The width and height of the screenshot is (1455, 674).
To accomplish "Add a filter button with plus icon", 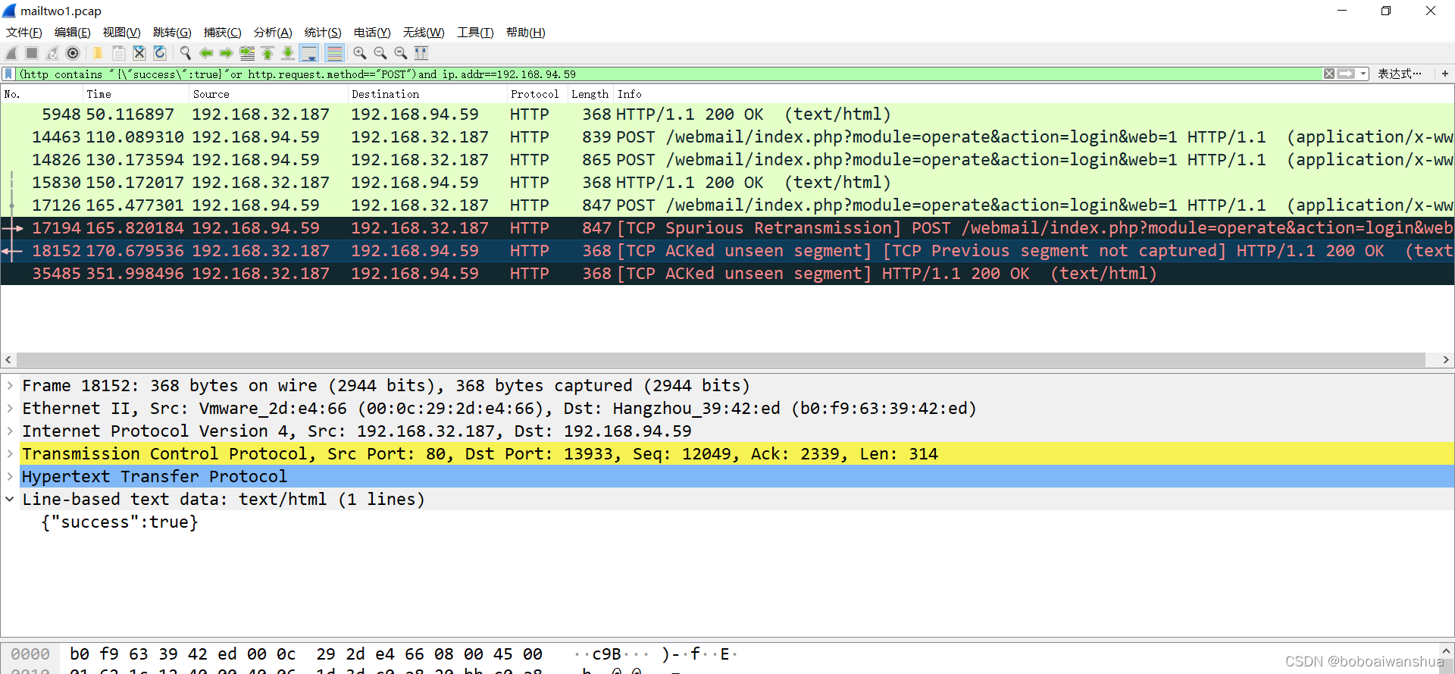I will coord(1445,74).
